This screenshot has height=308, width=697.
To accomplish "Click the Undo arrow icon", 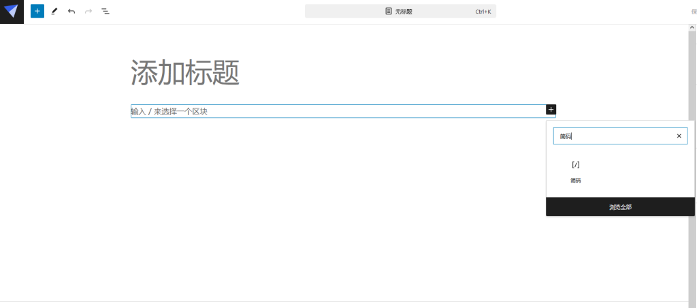I will pyautogui.click(x=71, y=12).
